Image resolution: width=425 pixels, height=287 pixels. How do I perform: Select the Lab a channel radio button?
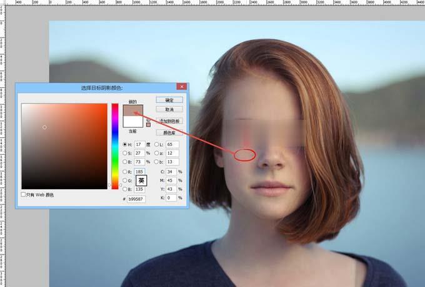click(156, 153)
